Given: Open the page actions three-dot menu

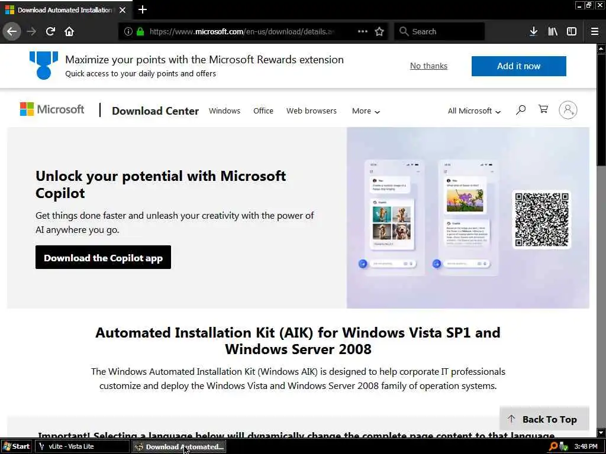Looking at the screenshot, I should [x=363, y=31].
